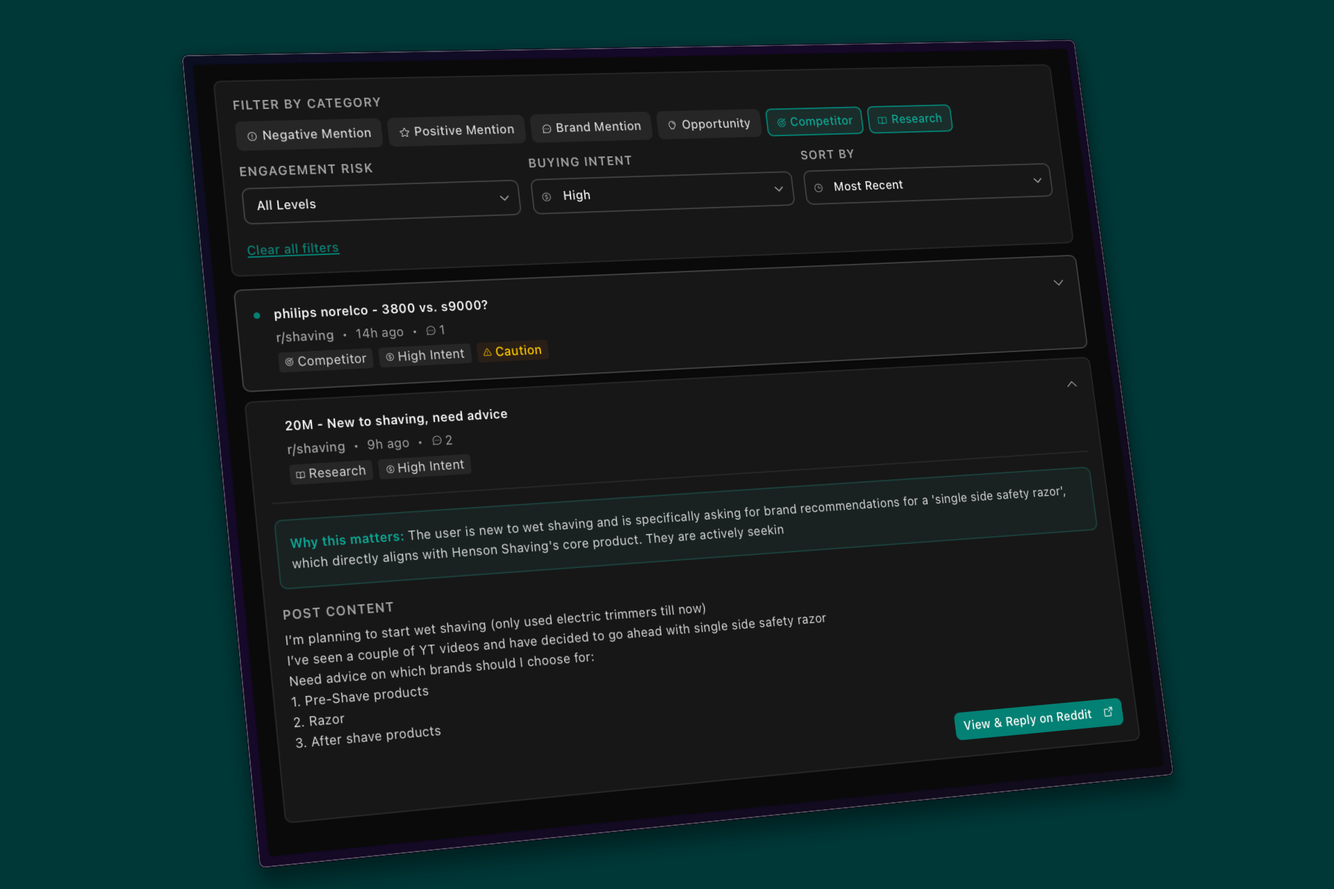The height and width of the screenshot is (889, 1334).
Task: Enable the Opportunity category filter
Action: coord(709,124)
